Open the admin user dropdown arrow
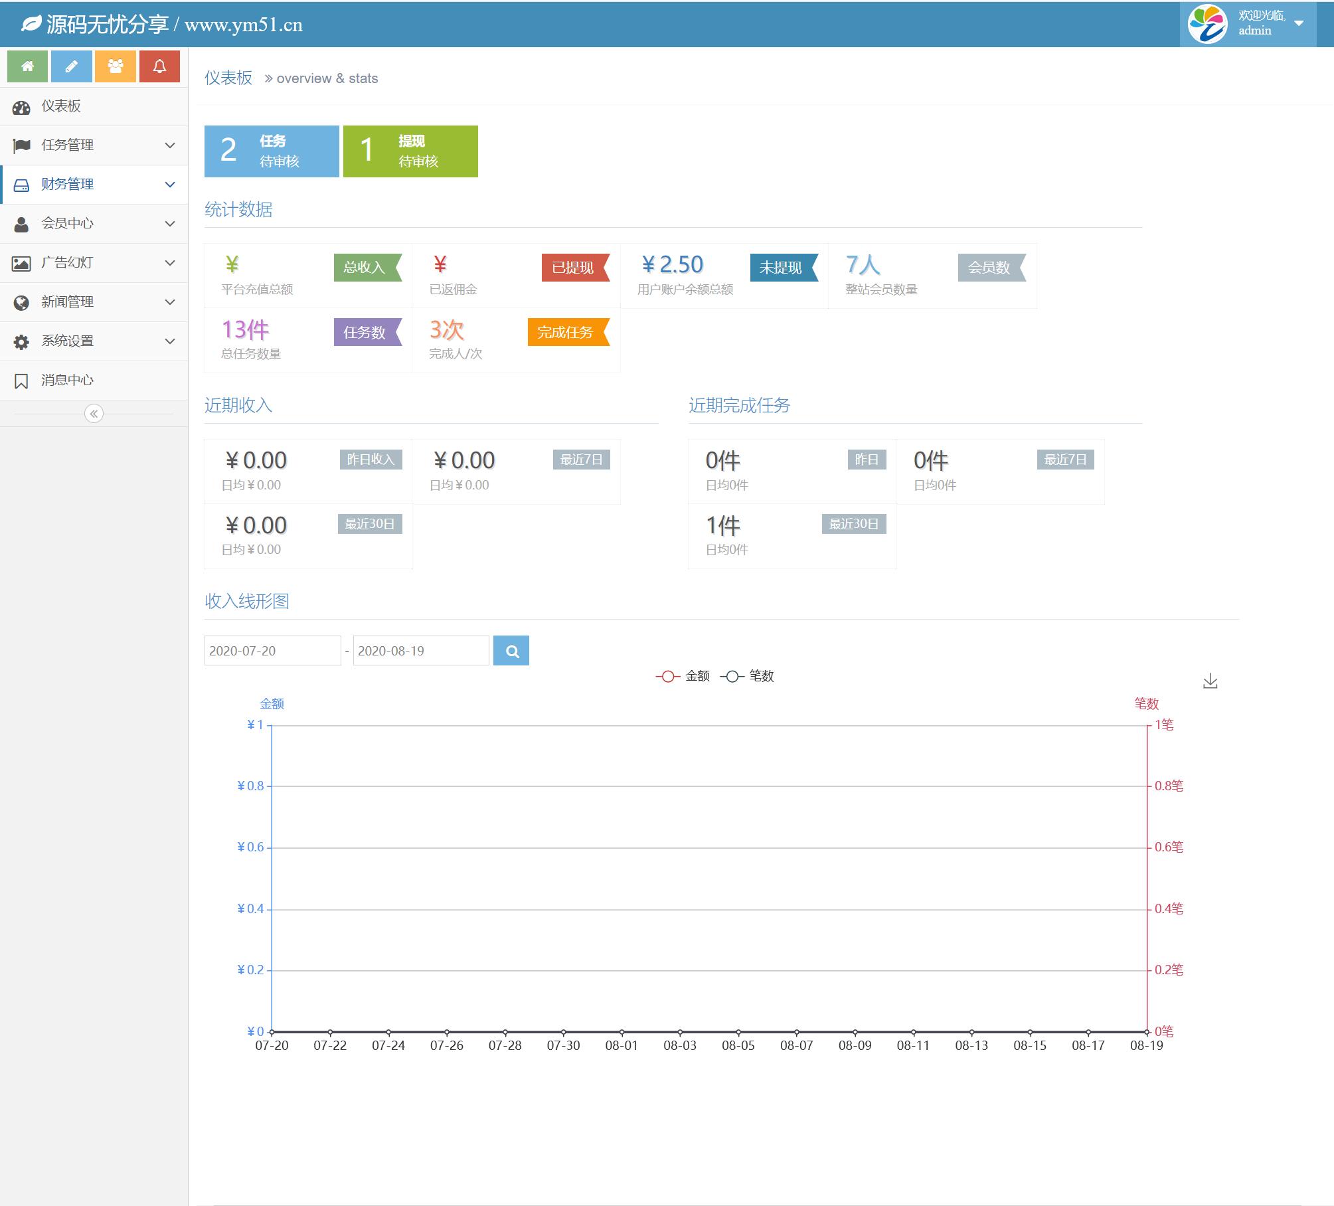Screen dimensions: 1334x1206 coord(1299,23)
